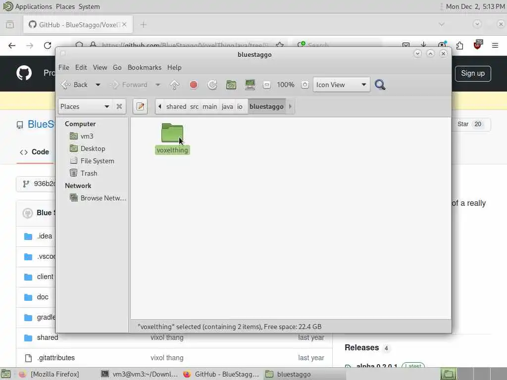Open the View menu
507x380 pixels.
[x=100, y=67]
